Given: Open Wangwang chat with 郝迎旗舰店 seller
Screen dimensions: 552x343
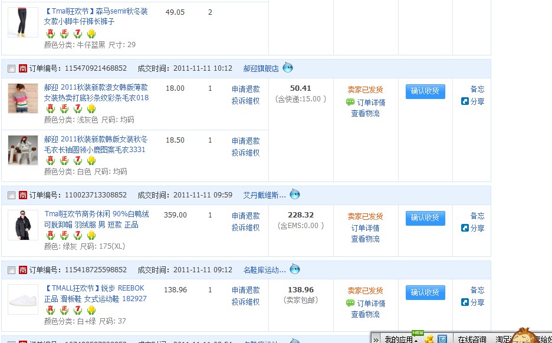Looking at the screenshot, I should coord(288,68).
